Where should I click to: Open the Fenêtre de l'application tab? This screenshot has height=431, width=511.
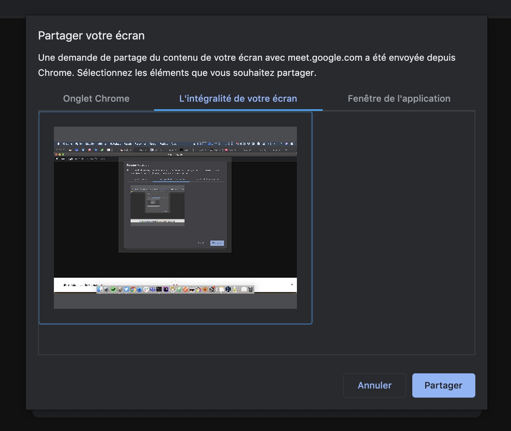point(399,99)
